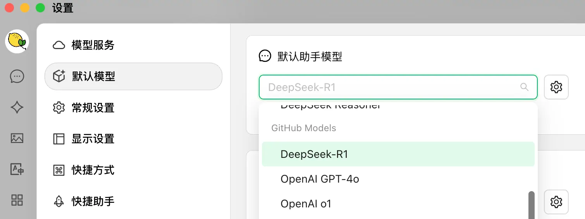585x219 pixels.
Task: Open 快捷方式 settings menu item
Action: click(133, 170)
